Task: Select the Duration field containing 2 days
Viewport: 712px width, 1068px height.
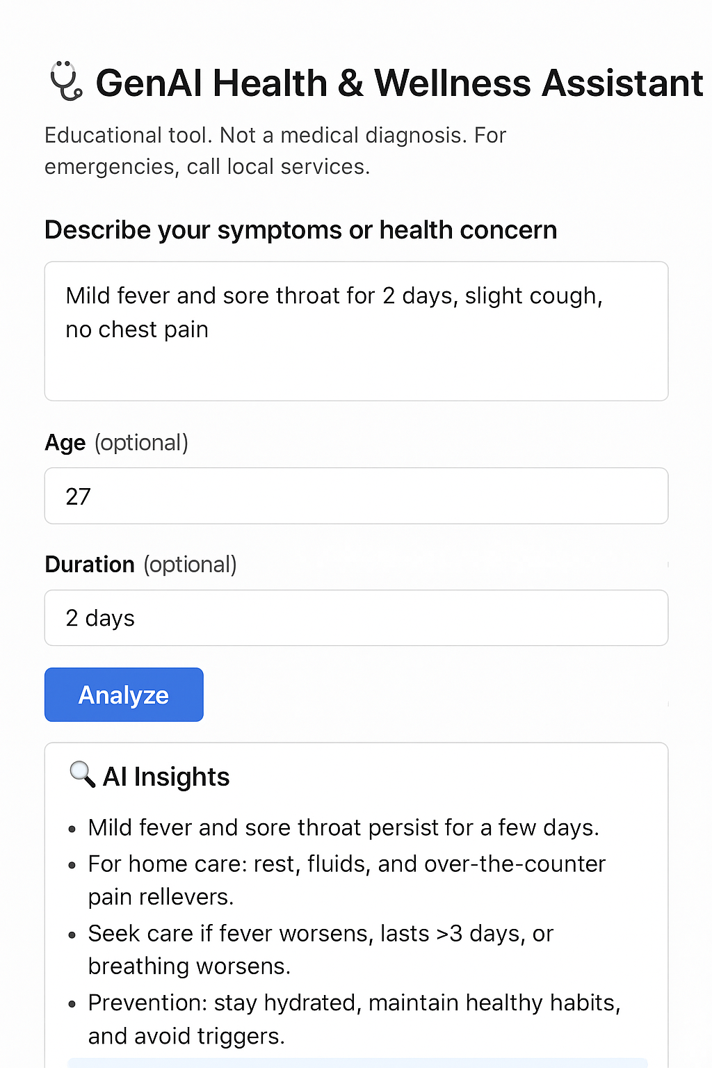Action: [356, 618]
